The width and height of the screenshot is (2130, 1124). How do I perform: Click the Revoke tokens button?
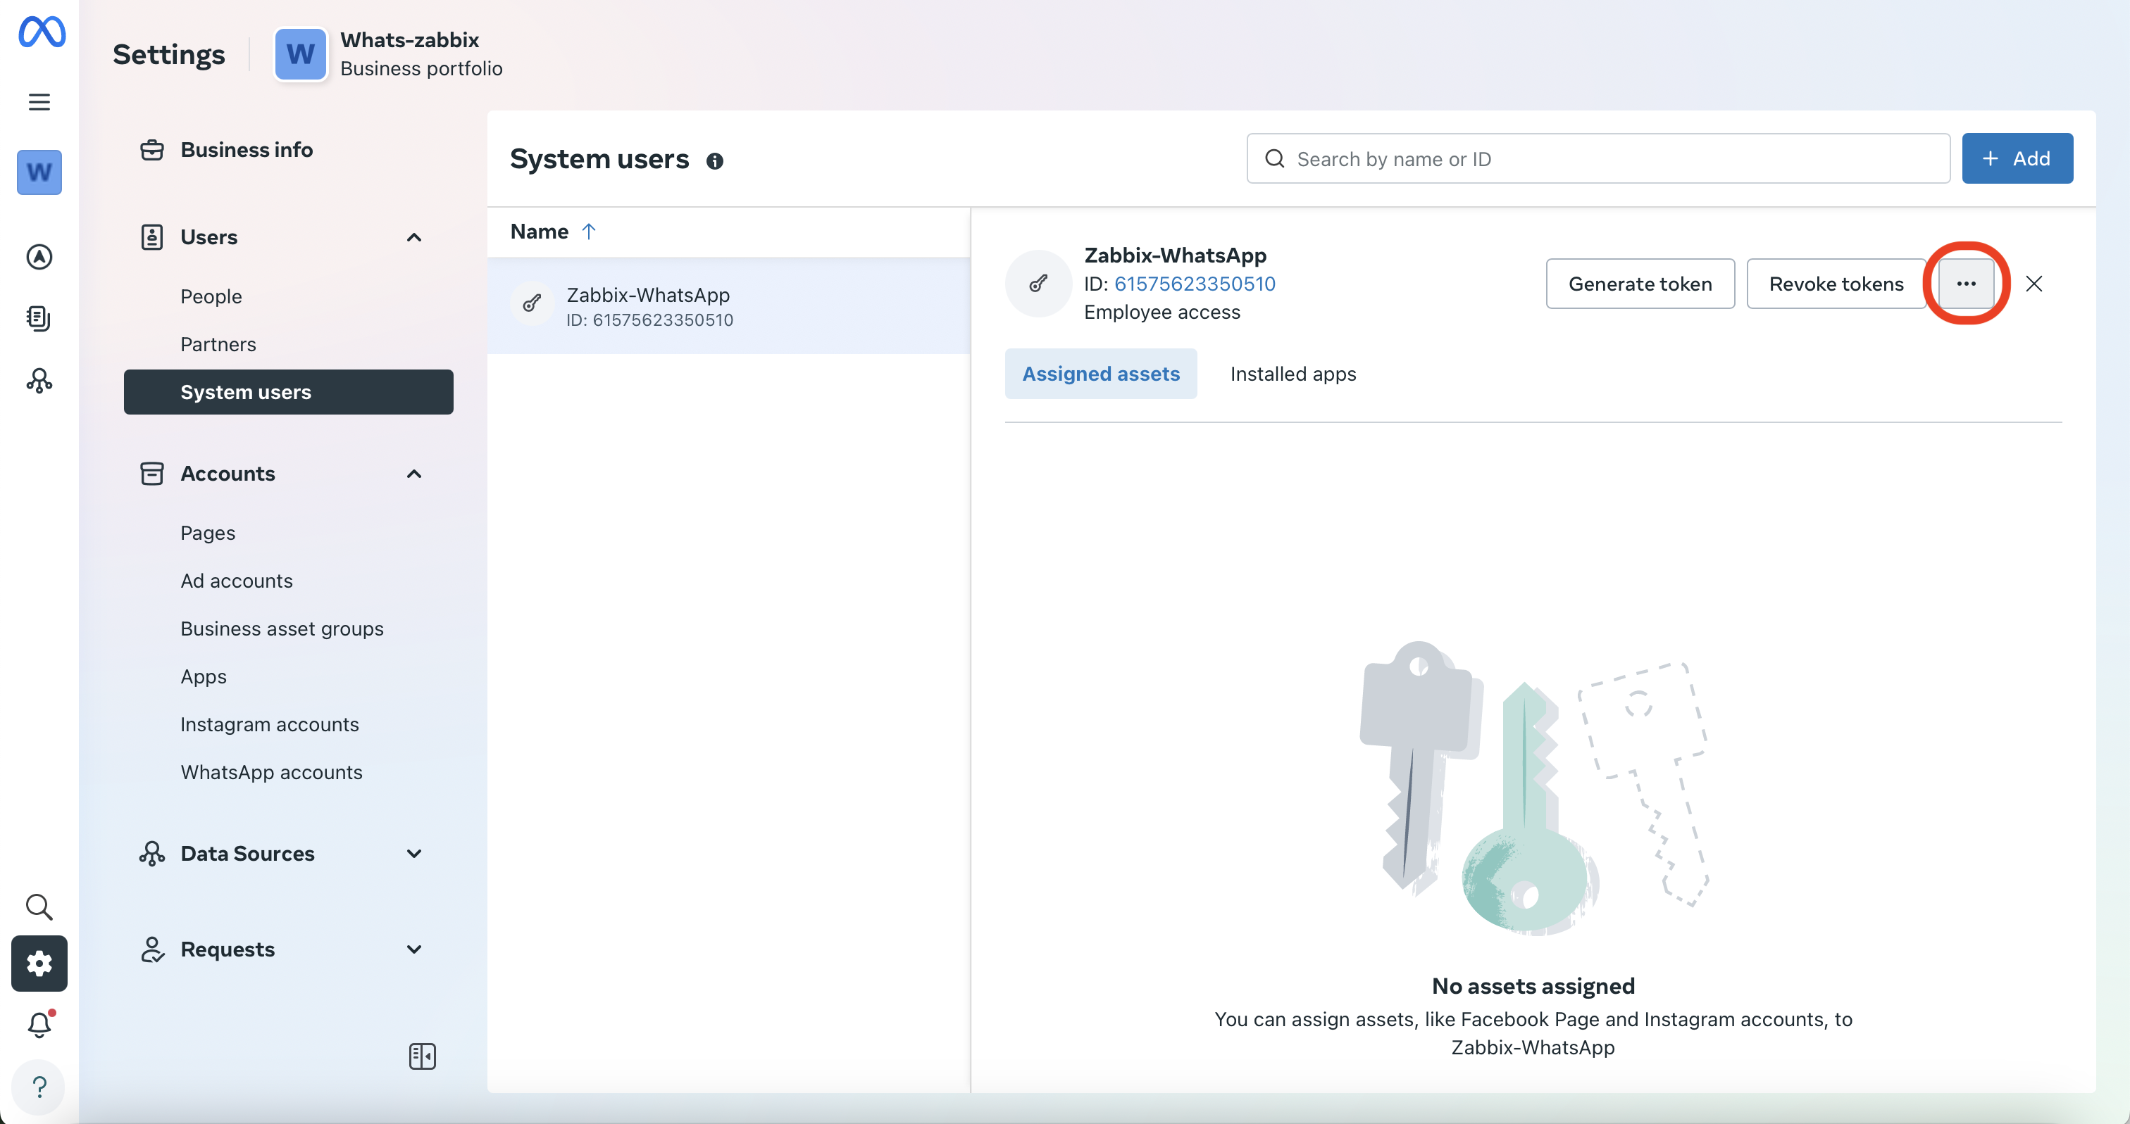tap(1836, 284)
